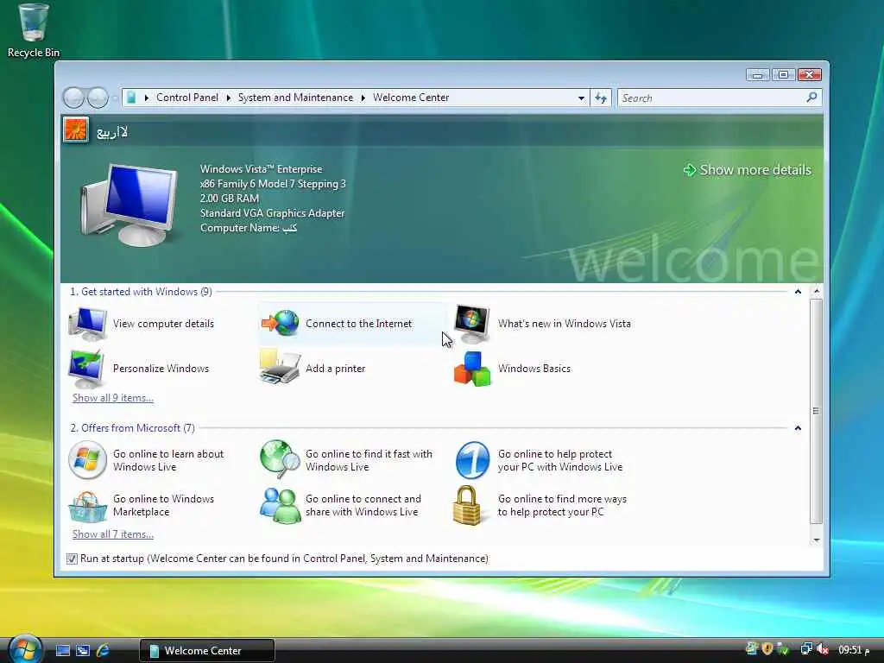Click in the Search input field
The width and height of the screenshot is (884, 663).
(x=711, y=98)
